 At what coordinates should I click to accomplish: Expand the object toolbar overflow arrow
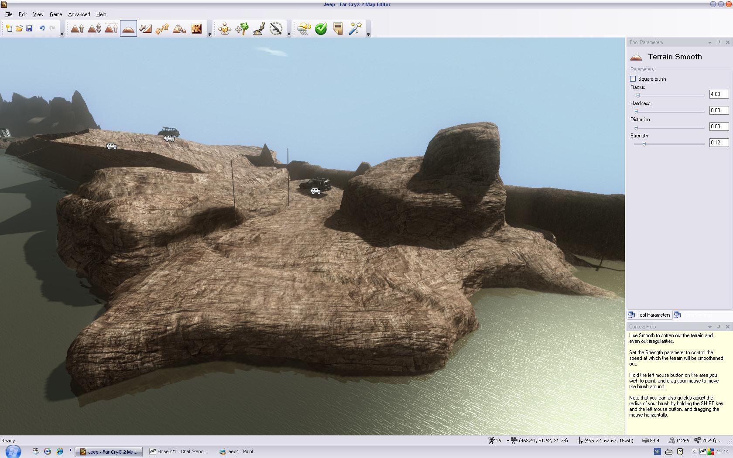point(289,34)
